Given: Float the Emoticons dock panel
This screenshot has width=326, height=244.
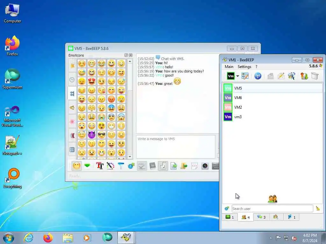Looking at the screenshot, I should coord(126,55).
